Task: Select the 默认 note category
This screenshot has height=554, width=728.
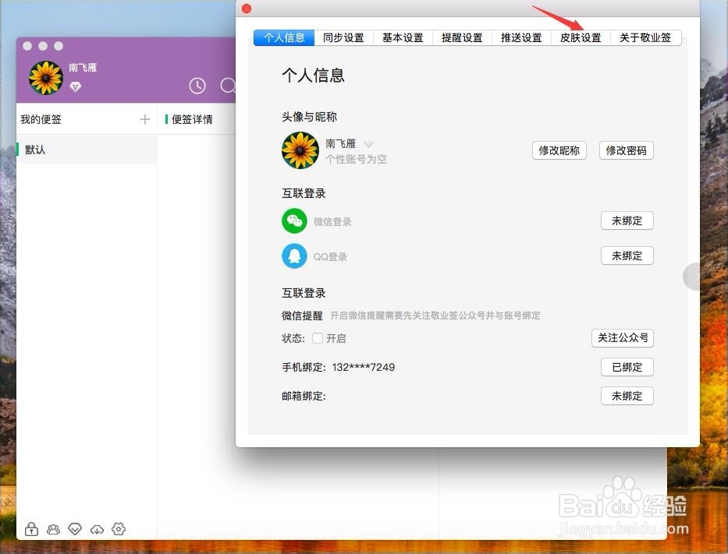Action: tap(36, 149)
